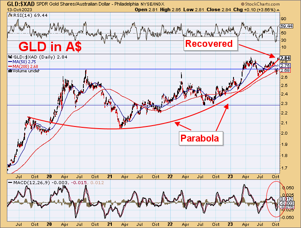
Task: Click the 2.5 price axis label
Action: tap(284, 85)
